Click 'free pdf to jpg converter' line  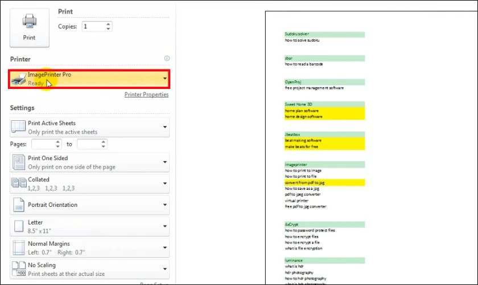[306, 206]
